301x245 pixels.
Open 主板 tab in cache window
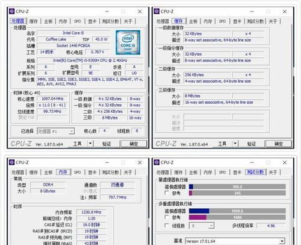tap(193, 21)
